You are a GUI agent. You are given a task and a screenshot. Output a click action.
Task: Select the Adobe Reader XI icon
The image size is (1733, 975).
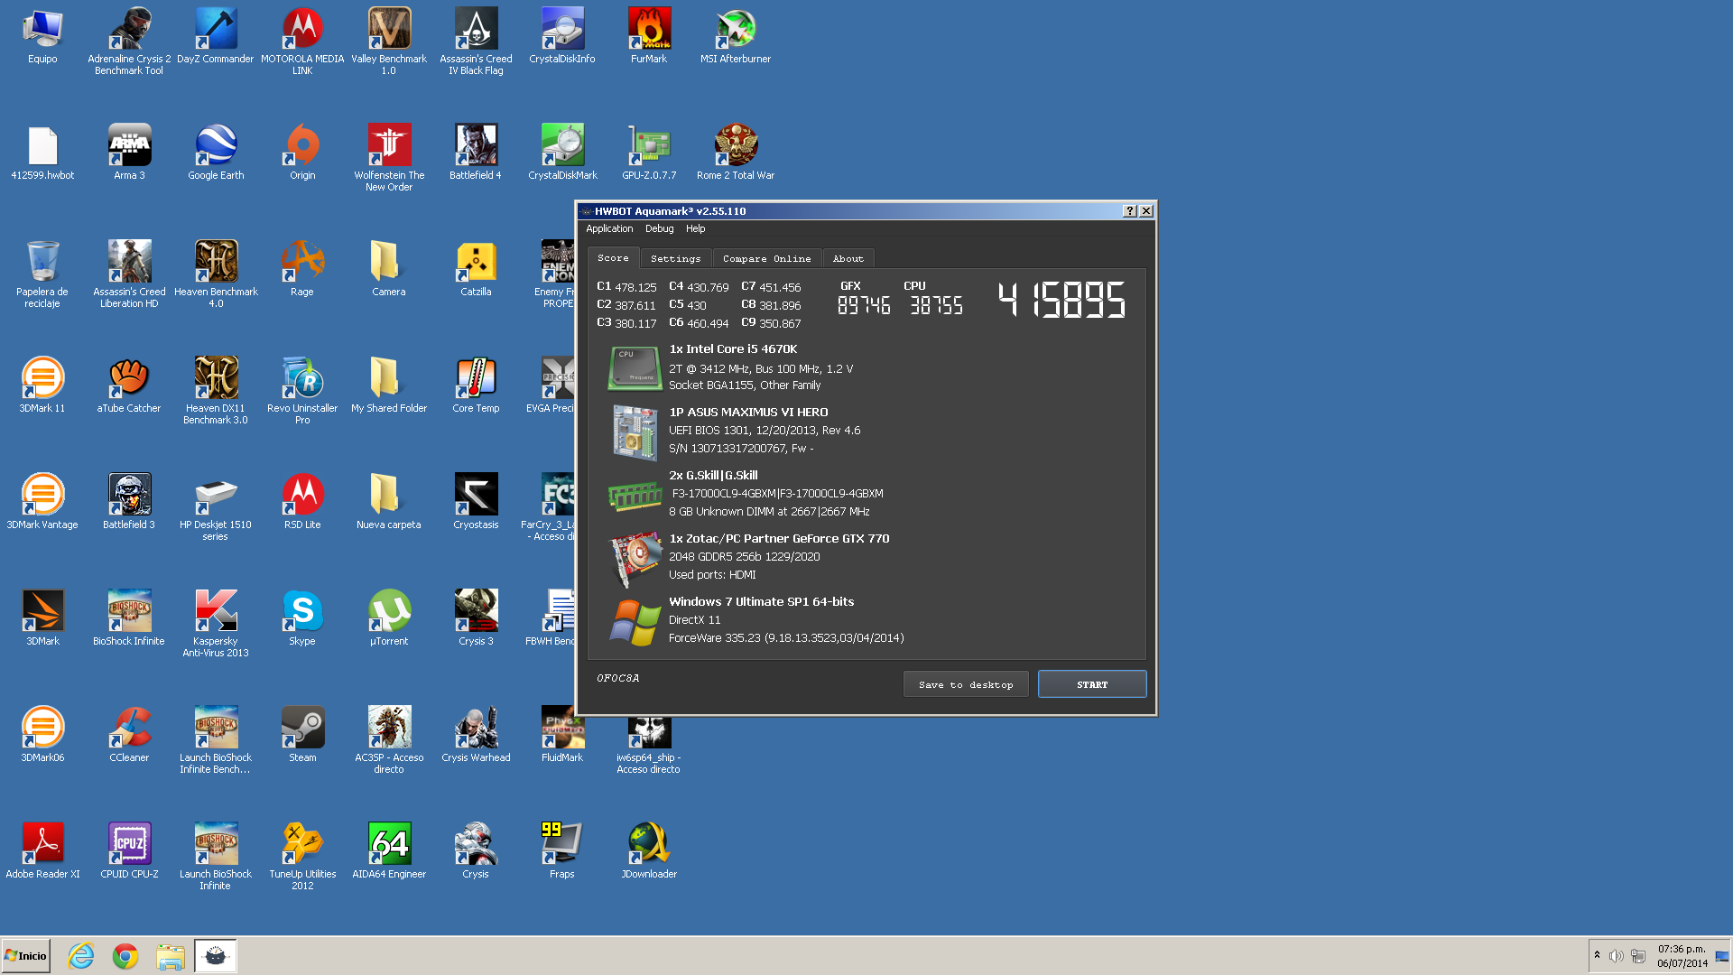[42, 851]
